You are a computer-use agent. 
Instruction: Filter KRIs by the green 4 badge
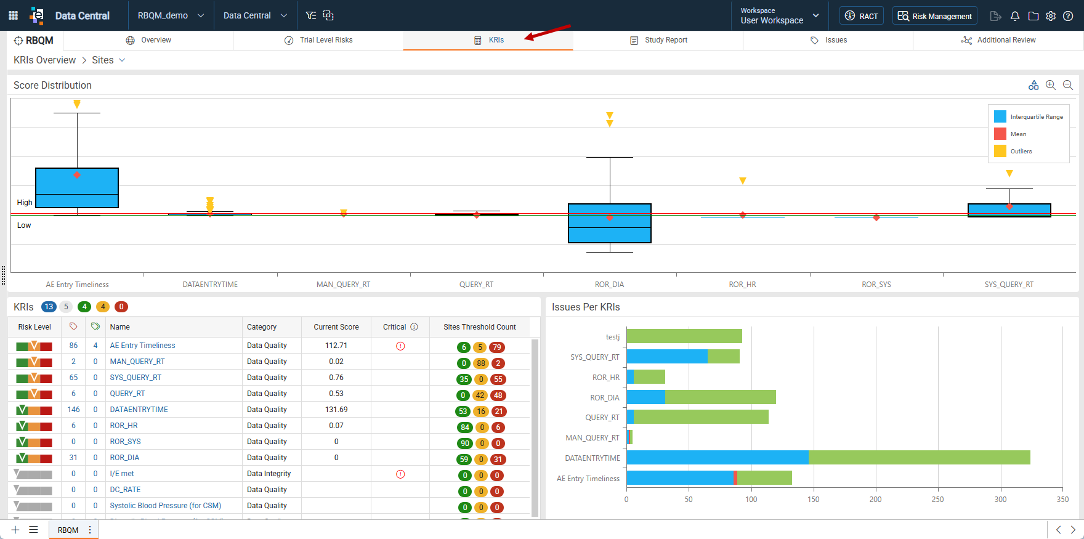click(x=85, y=307)
